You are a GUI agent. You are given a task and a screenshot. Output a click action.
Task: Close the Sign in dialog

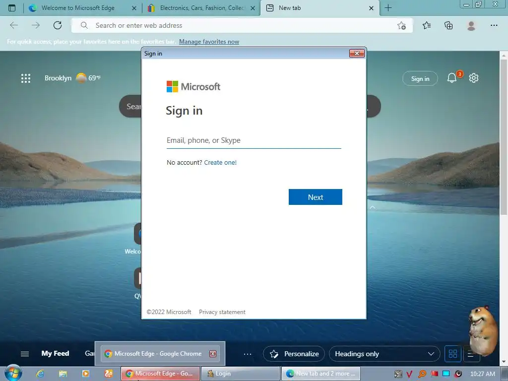(357, 53)
